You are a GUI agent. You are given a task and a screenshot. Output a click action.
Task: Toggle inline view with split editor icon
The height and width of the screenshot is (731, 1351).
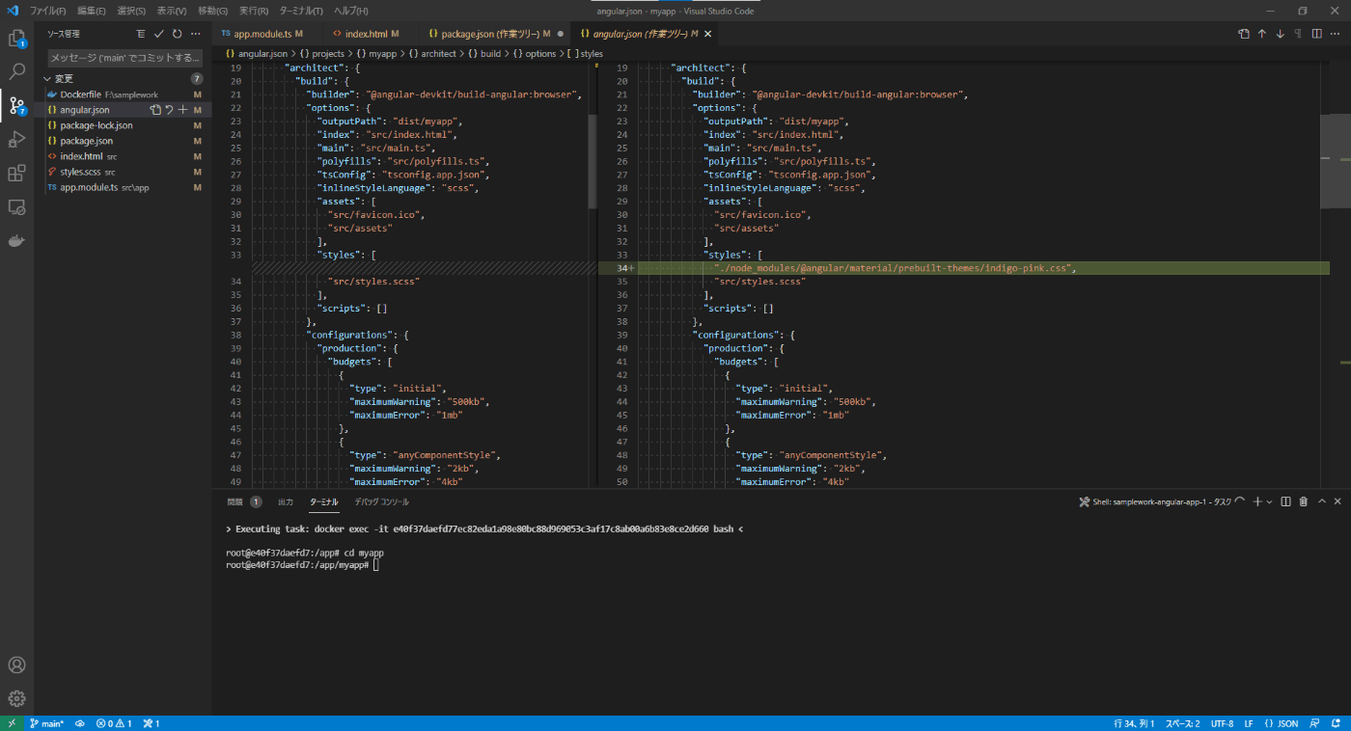point(1317,34)
